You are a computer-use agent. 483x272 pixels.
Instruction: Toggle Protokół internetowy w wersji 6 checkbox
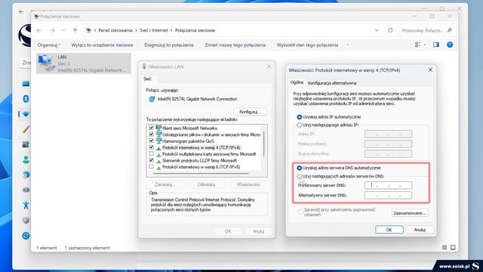click(151, 166)
